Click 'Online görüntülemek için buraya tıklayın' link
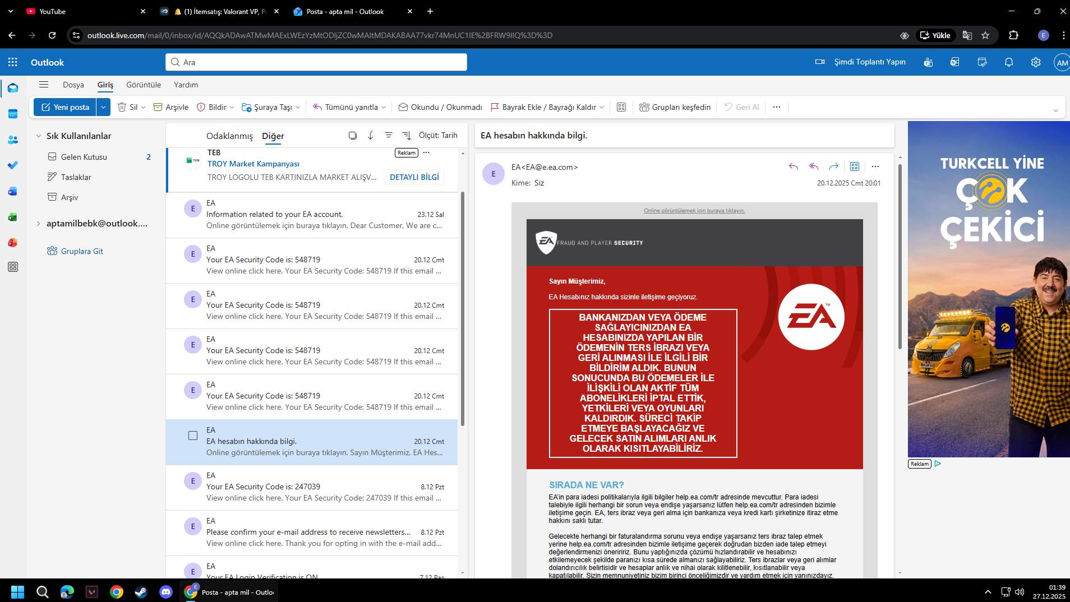Image resolution: width=1070 pixels, height=602 pixels. [694, 211]
